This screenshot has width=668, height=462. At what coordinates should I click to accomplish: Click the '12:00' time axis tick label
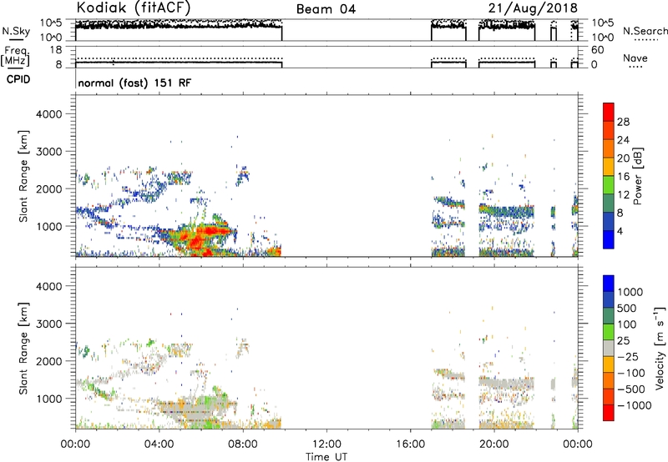tap(326, 444)
